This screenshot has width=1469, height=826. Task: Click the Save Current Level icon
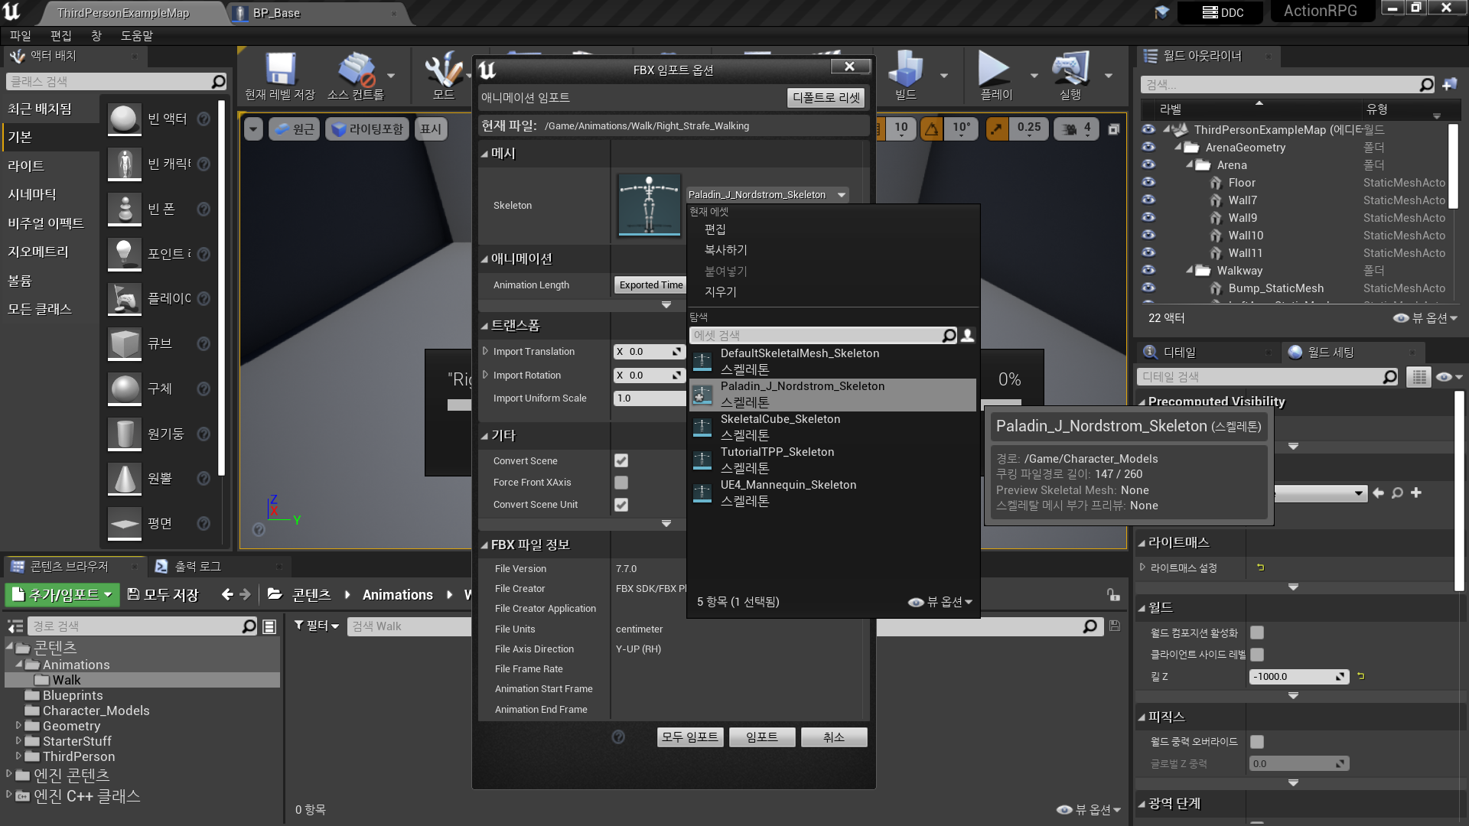pyautogui.click(x=280, y=70)
